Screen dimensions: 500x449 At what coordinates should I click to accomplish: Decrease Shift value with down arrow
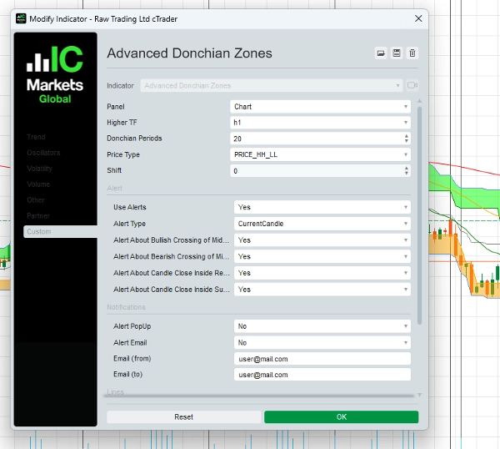tap(406, 174)
